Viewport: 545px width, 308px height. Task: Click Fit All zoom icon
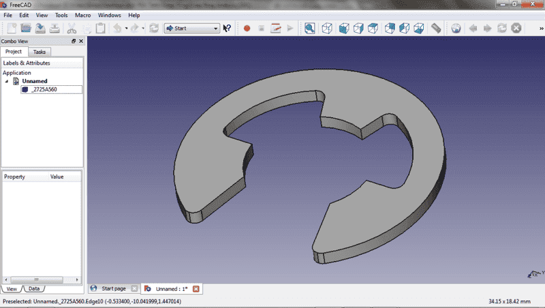[309, 29]
